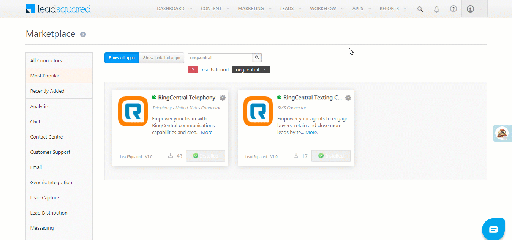Select Customer Support category
Screen dimensions: 512x240
59,152
